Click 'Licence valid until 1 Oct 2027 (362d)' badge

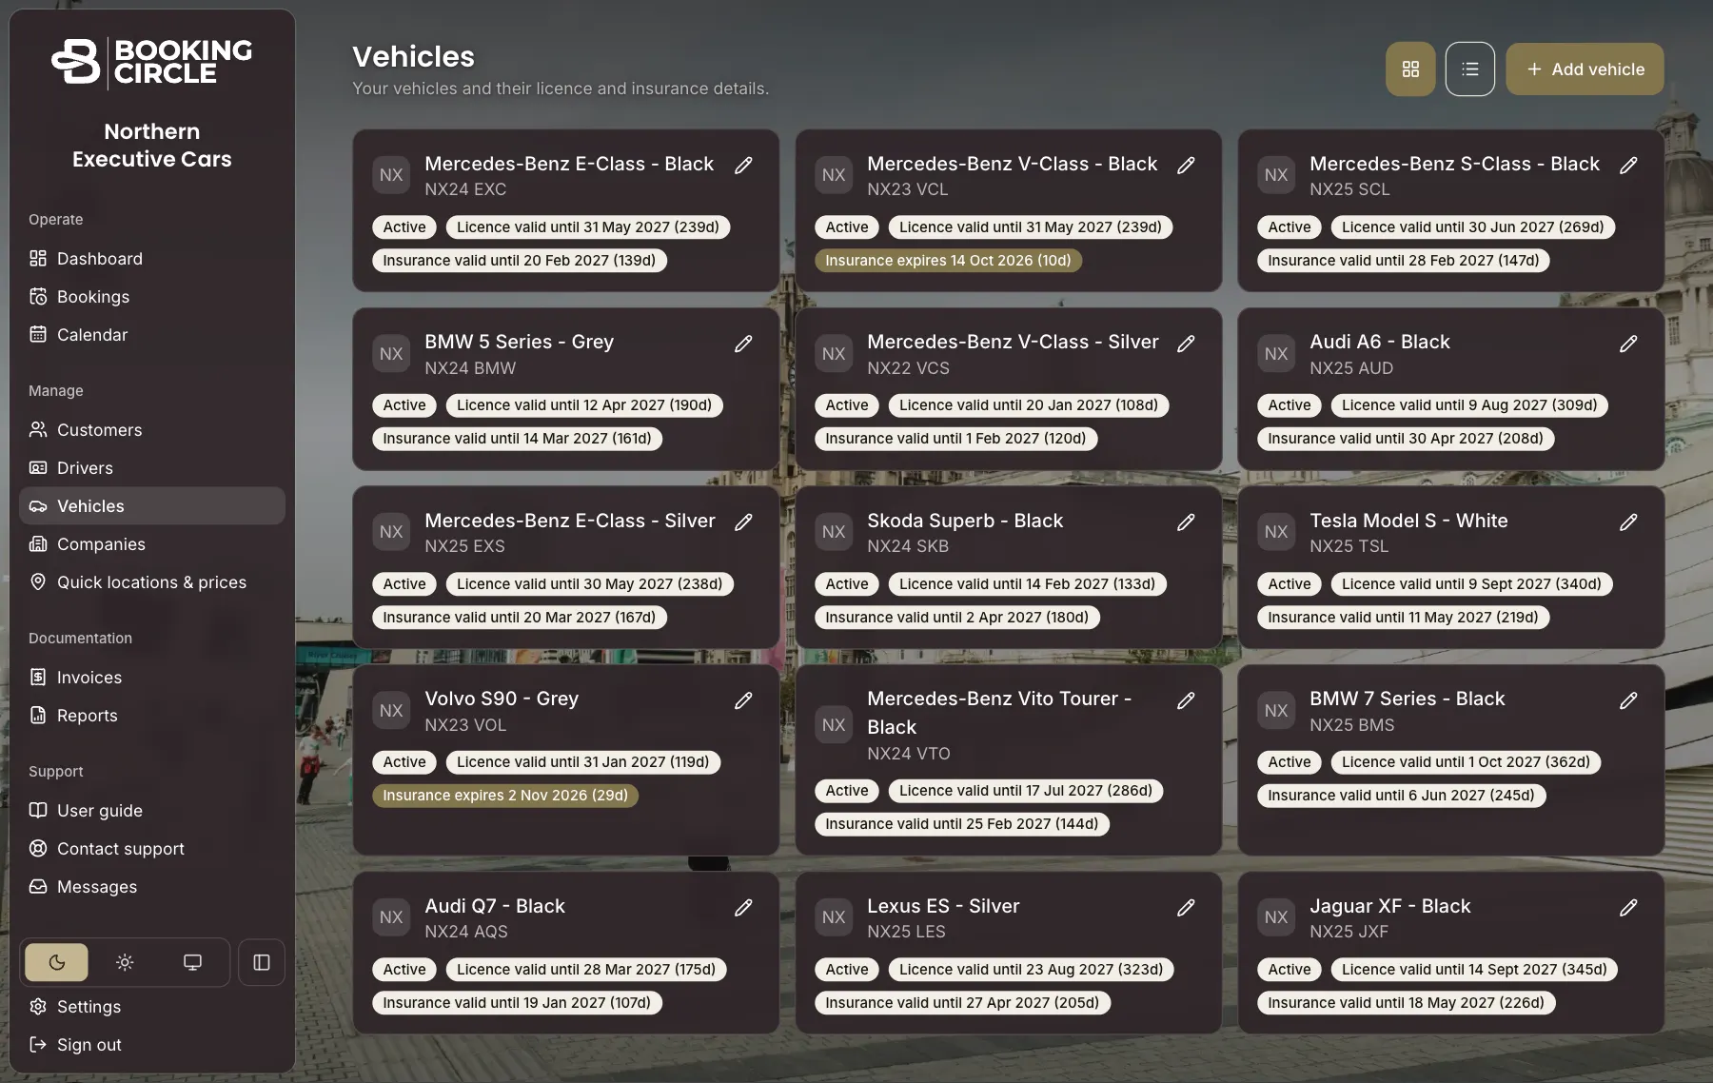click(1466, 762)
